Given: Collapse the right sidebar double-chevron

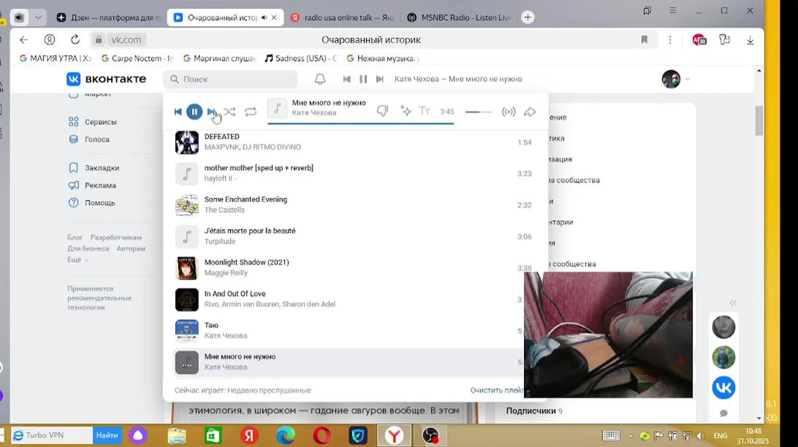Looking at the screenshot, I should point(733,302).
